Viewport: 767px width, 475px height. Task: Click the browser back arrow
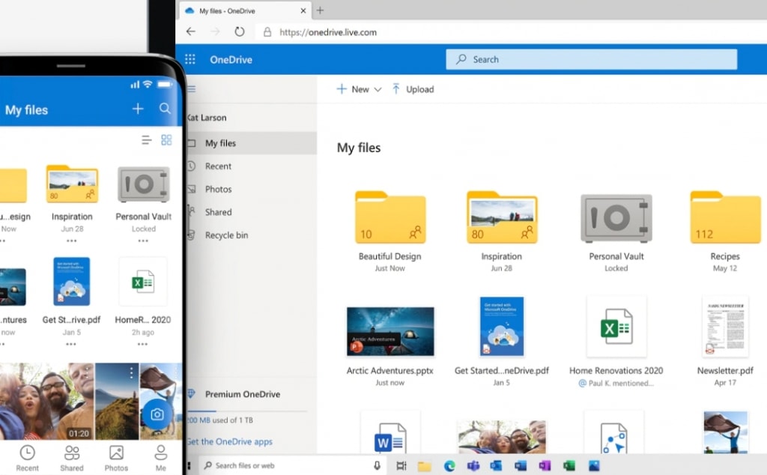point(191,31)
